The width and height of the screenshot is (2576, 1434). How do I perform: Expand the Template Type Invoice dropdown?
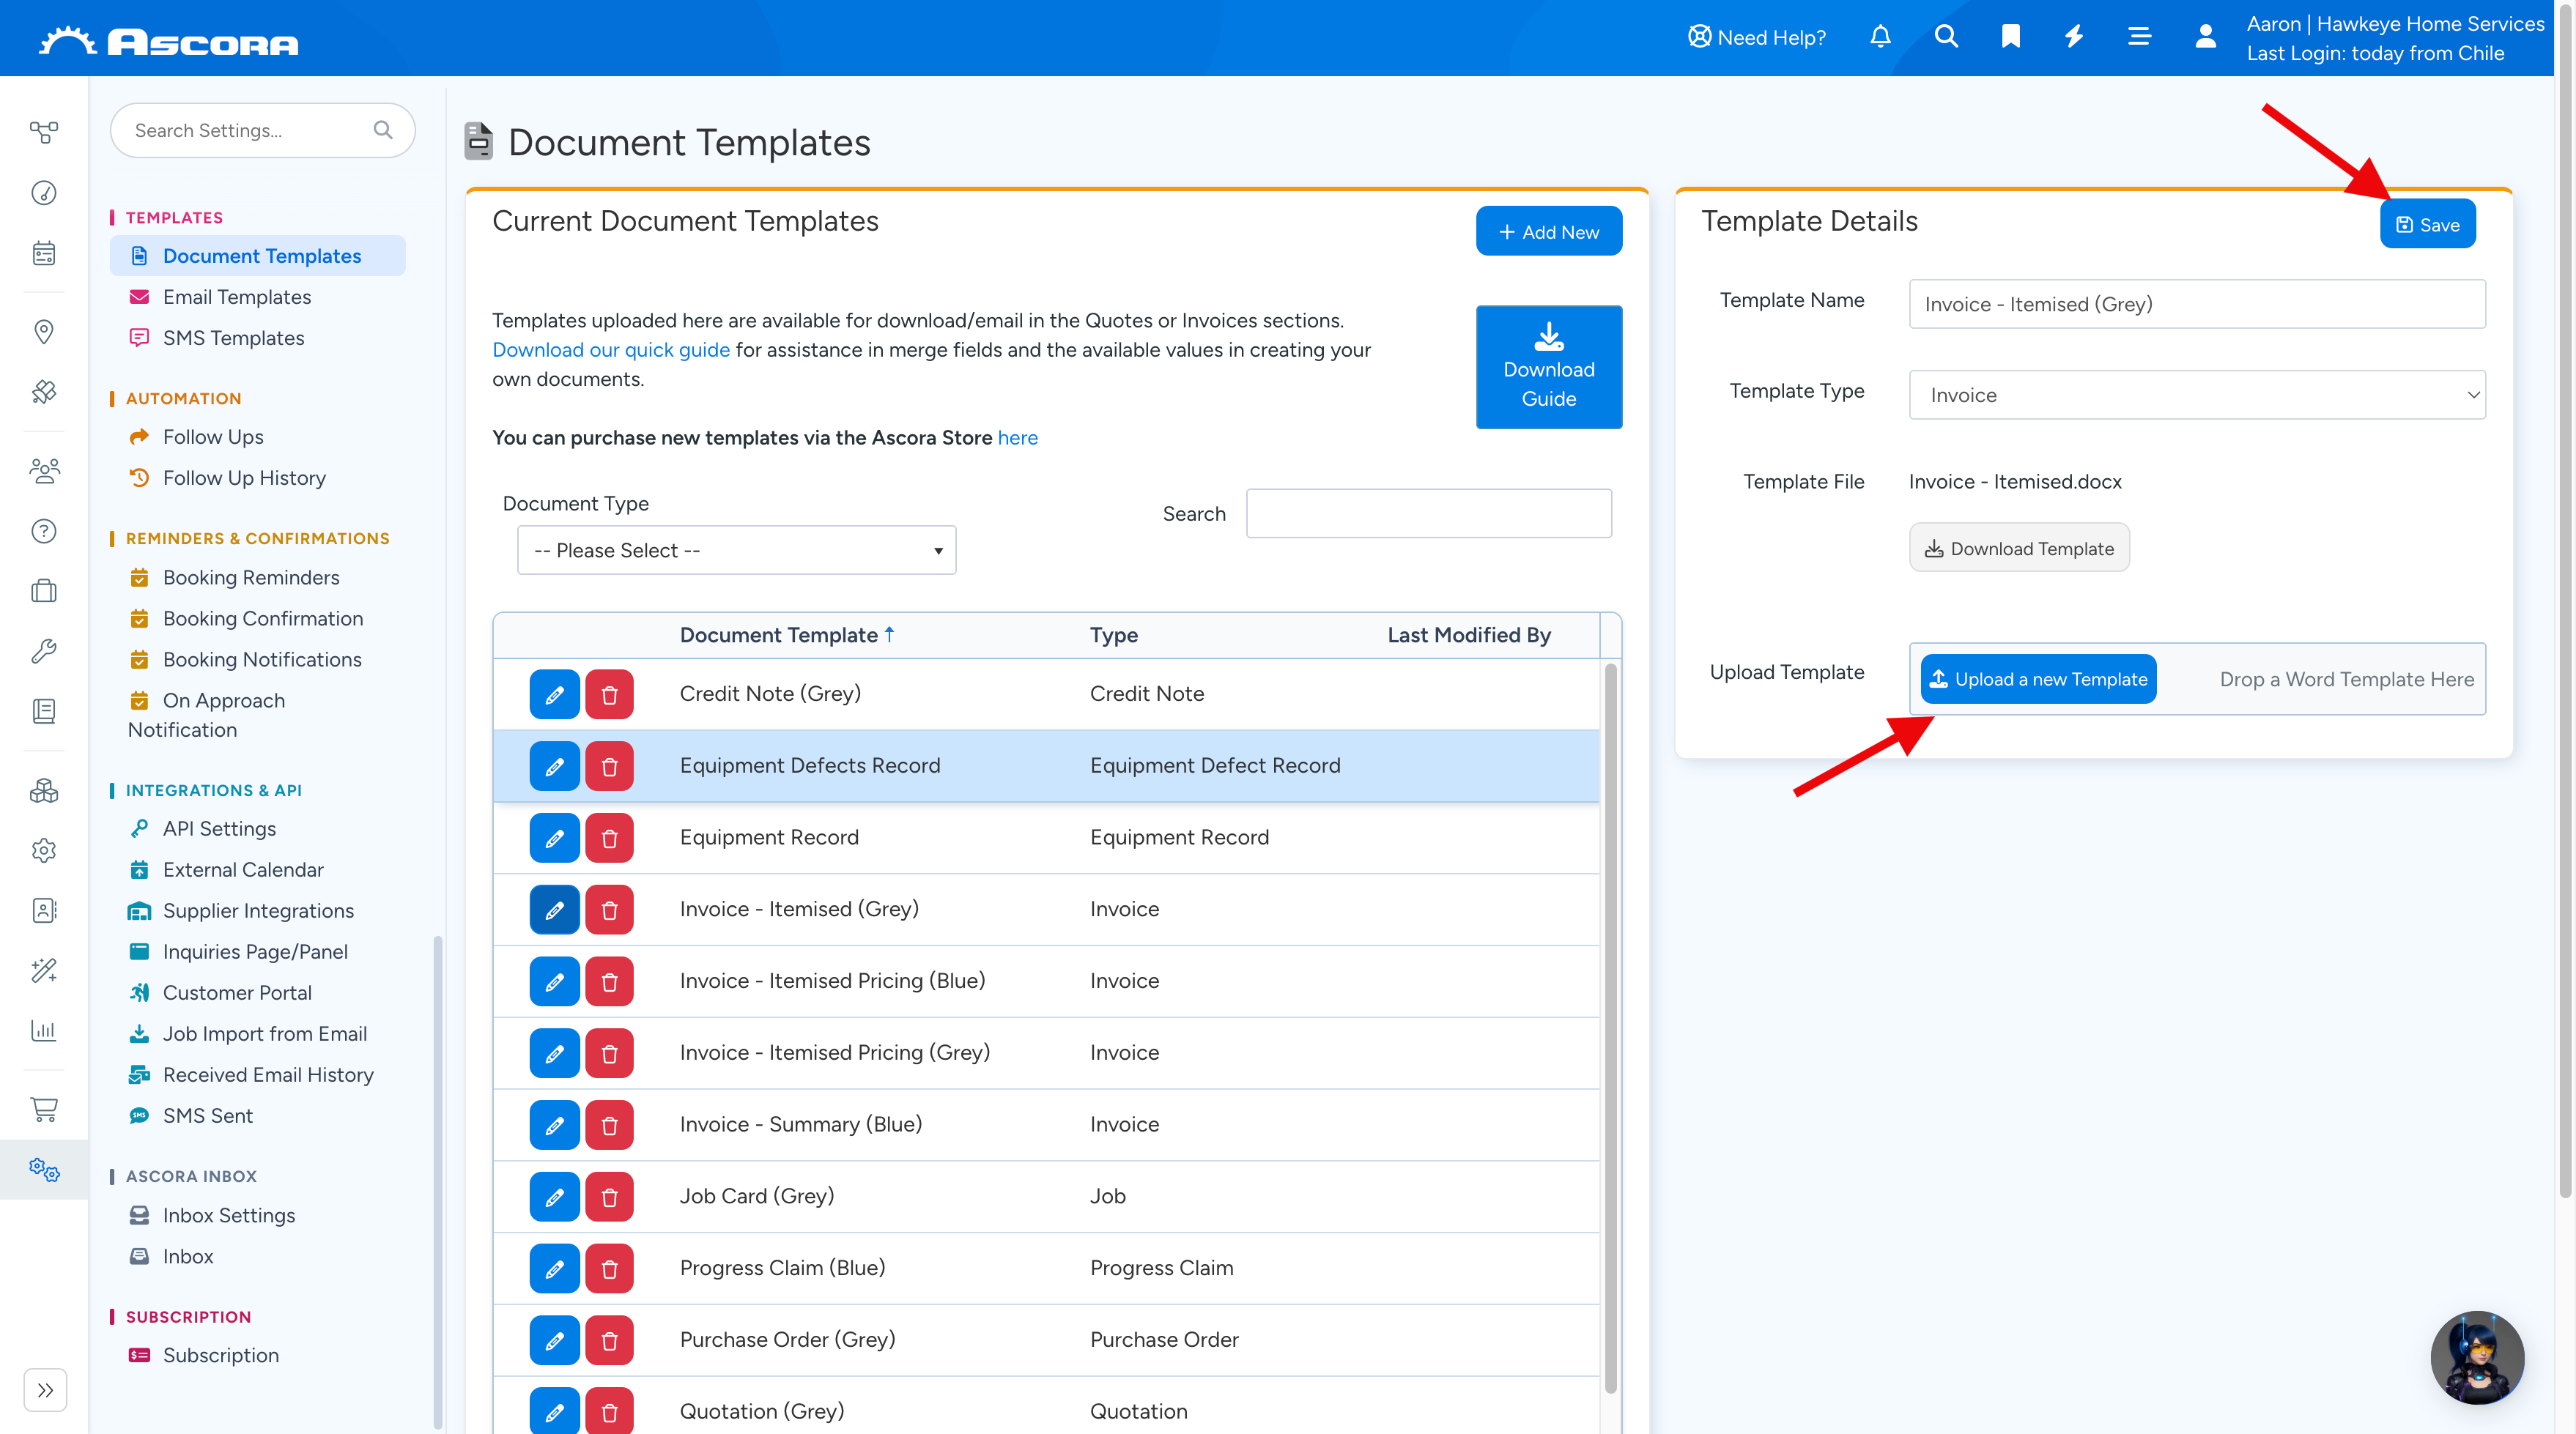(x=2196, y=395)
